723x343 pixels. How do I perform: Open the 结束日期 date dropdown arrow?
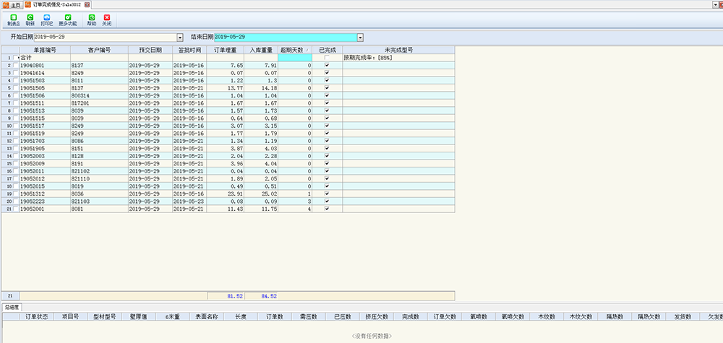click(x=359, y=37)
